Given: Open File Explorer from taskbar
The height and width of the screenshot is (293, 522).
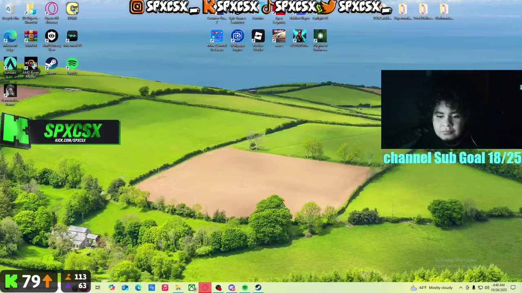Looking at the screenshot, I should pyautogui.click(x=178, y=288).
